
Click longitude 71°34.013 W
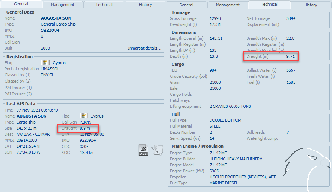click(28, 152)
